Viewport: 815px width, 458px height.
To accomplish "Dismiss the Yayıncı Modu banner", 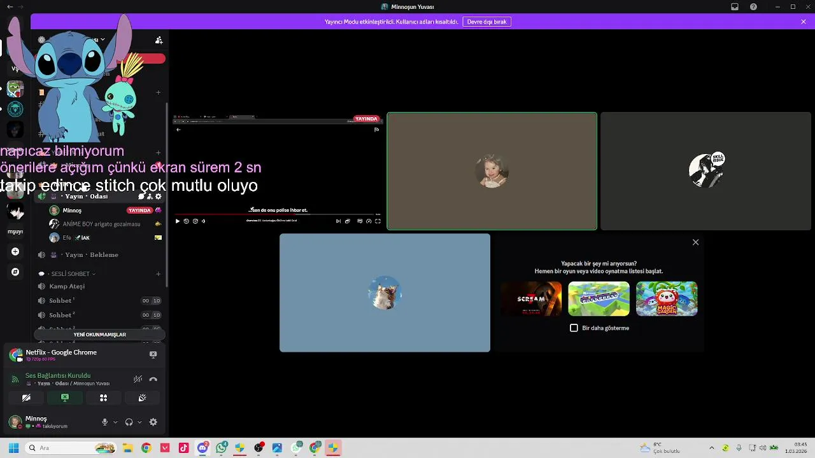I will point(804,22).
